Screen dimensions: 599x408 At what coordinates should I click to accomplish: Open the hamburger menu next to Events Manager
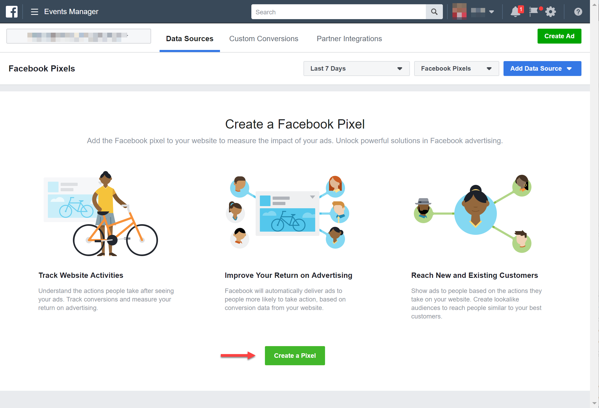35,12
